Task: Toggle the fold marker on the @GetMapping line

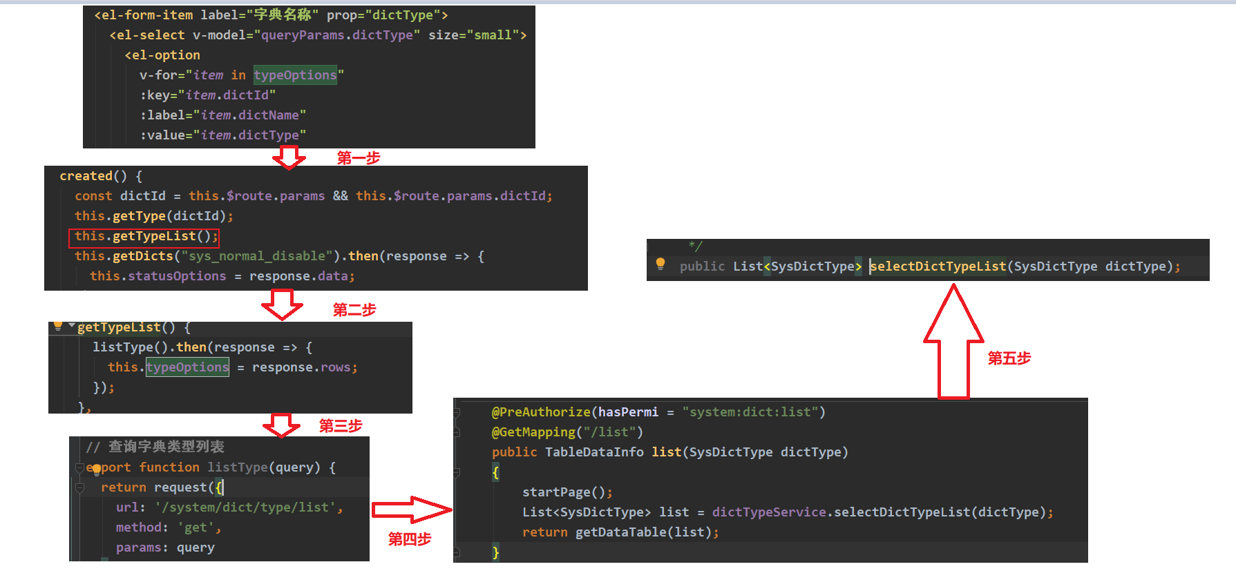Action: [457, 433]
